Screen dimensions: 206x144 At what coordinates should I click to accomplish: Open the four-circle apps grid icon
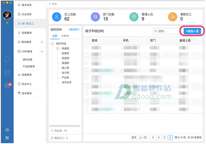7,138
